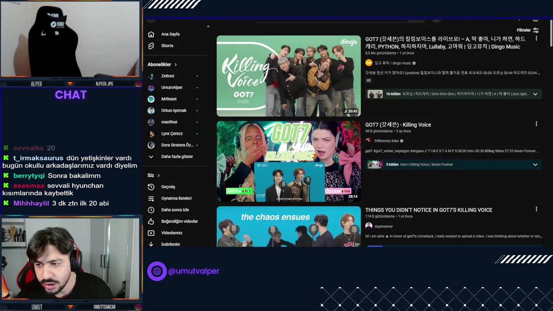Click Lynx Çerezz channel avatar
Image resolution: width=553 pixels, height=311 pixels.
pyautogui.click(x=151, y=133)
